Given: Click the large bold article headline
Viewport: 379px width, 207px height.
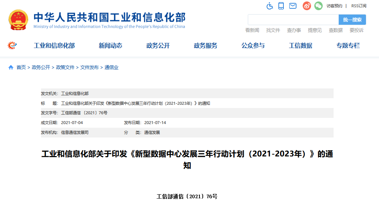Looking at the screenshot, I should tap(187, 160).
